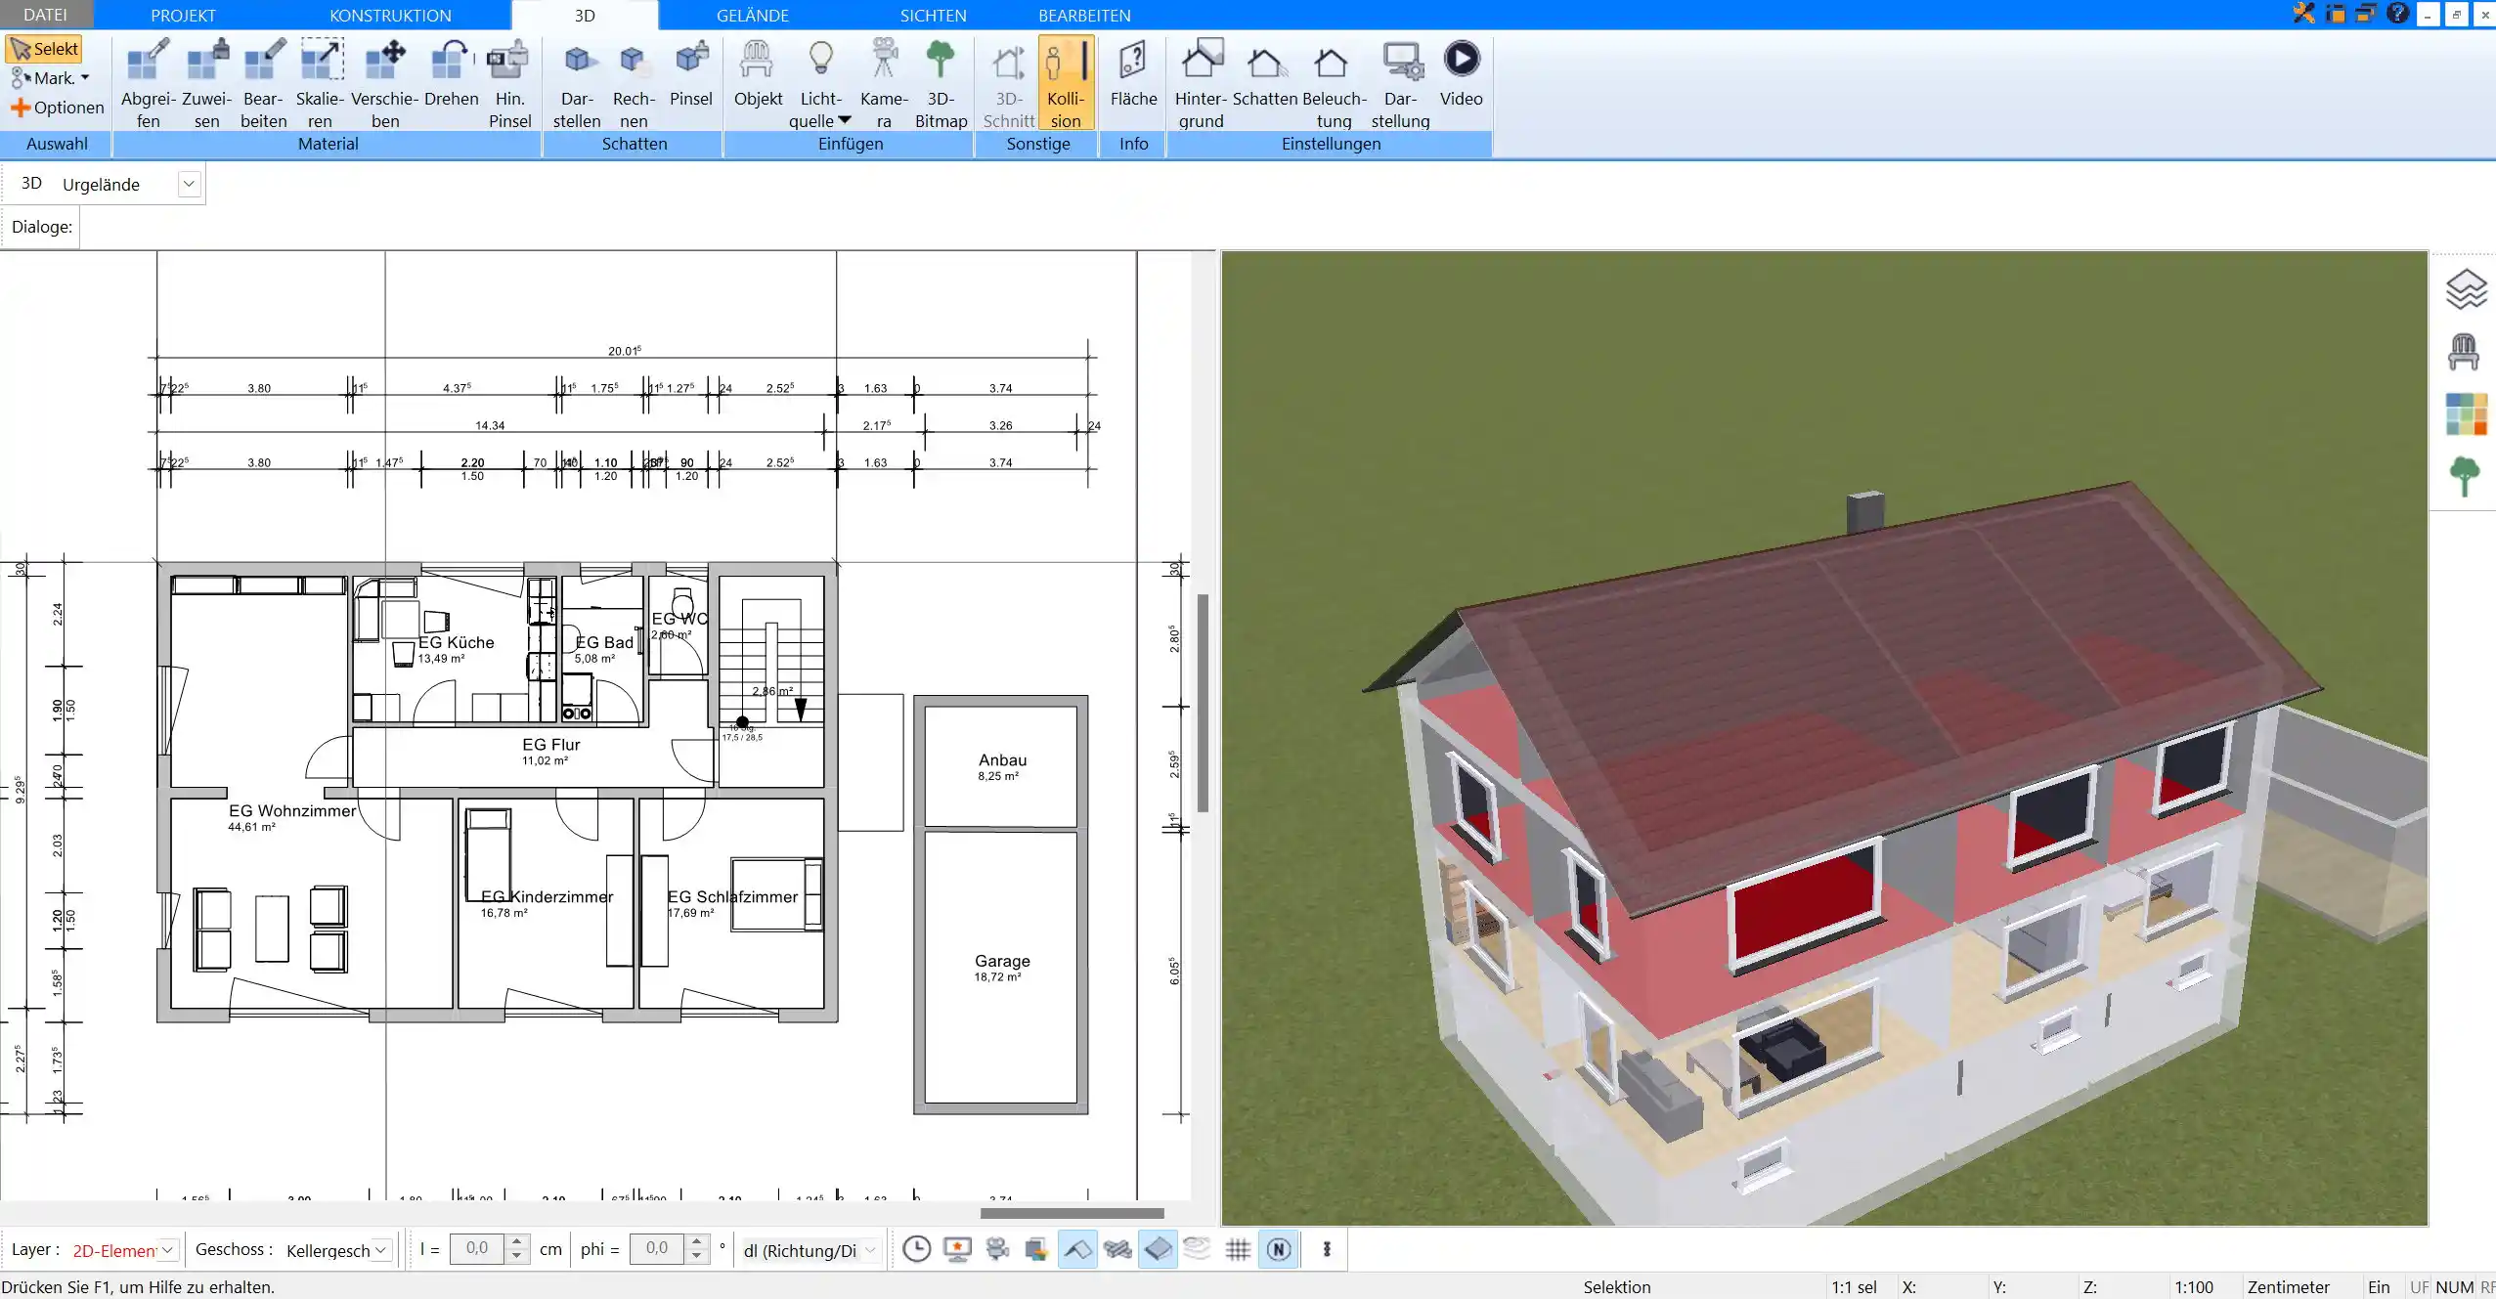Open the Urgelände view dropdown
The height and width of the screenshot is (1299, 2496).
(x=189, y=184)
